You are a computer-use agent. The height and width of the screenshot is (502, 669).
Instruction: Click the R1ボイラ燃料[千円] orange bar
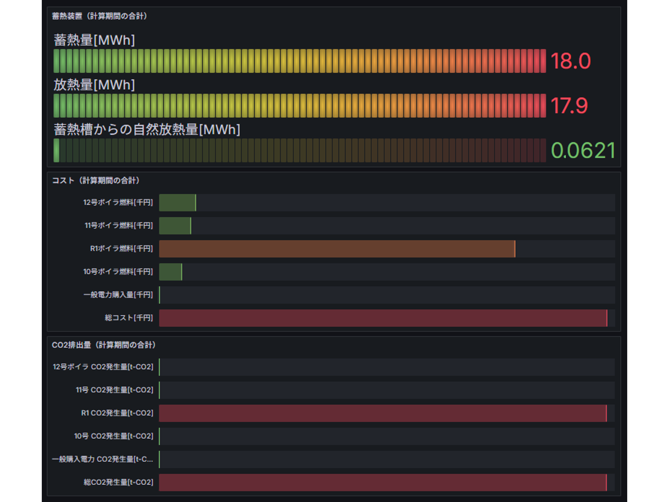pyautogui.click(x=337, y=249)
